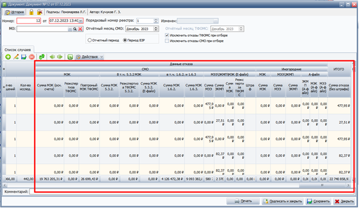Click the Комментарий input field
Image resolution: width=359 pixels, height=209 pixels.
[192, 192]
